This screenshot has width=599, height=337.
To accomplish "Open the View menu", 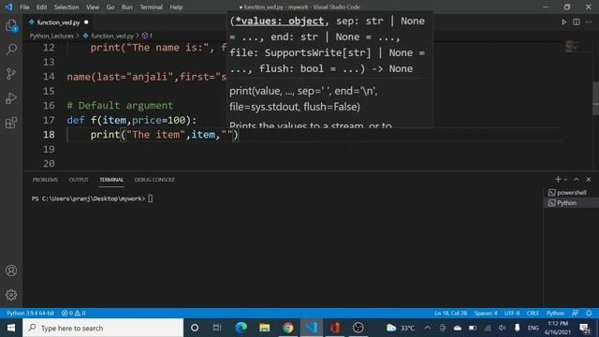I will click(93, 7).
